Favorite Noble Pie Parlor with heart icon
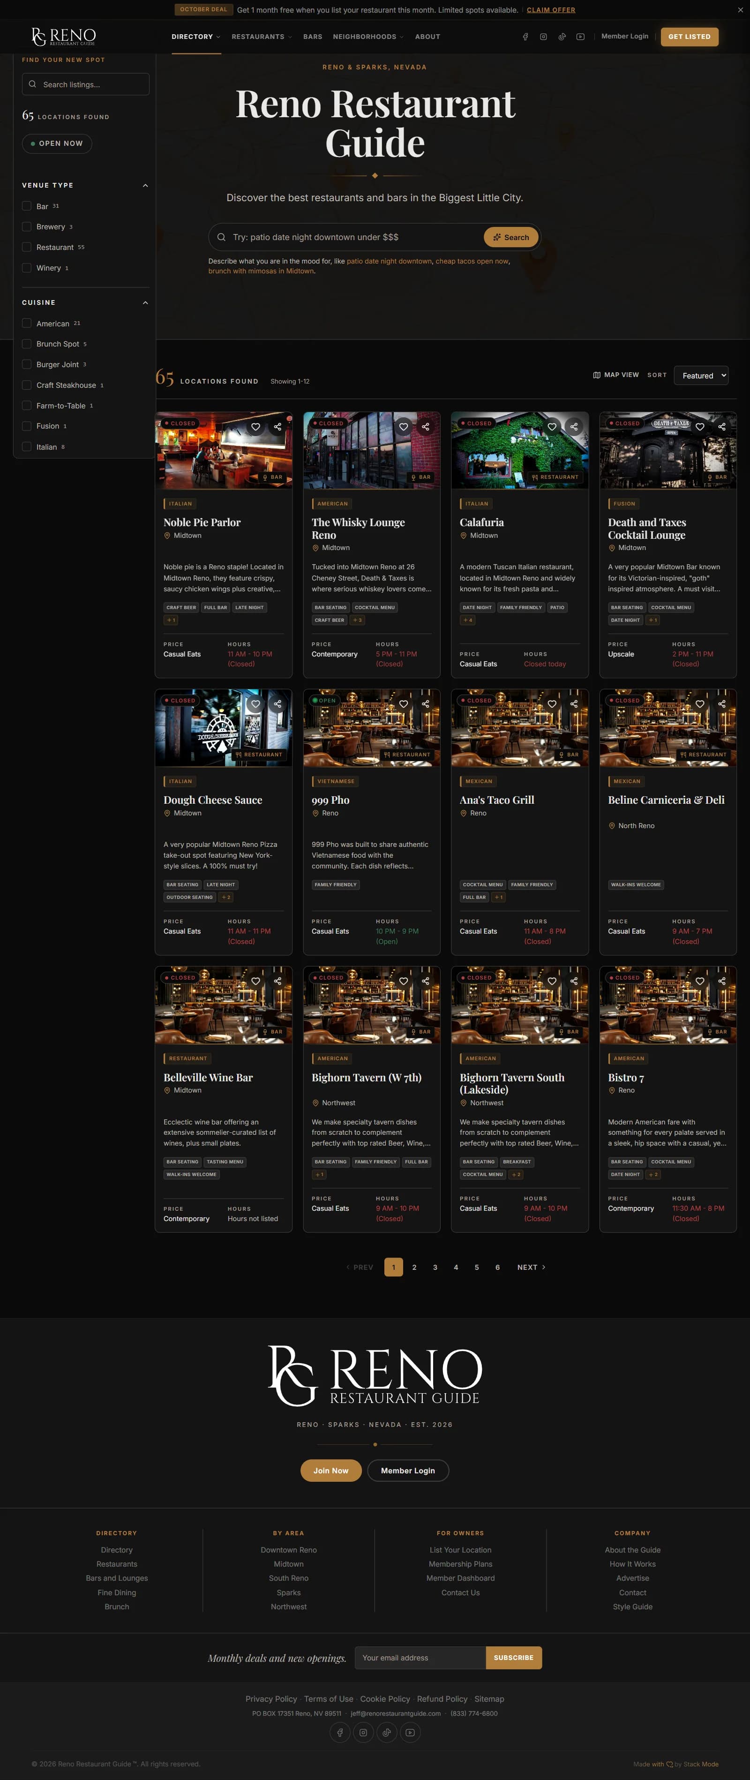 pyautogui.click(x=255, y=427)
